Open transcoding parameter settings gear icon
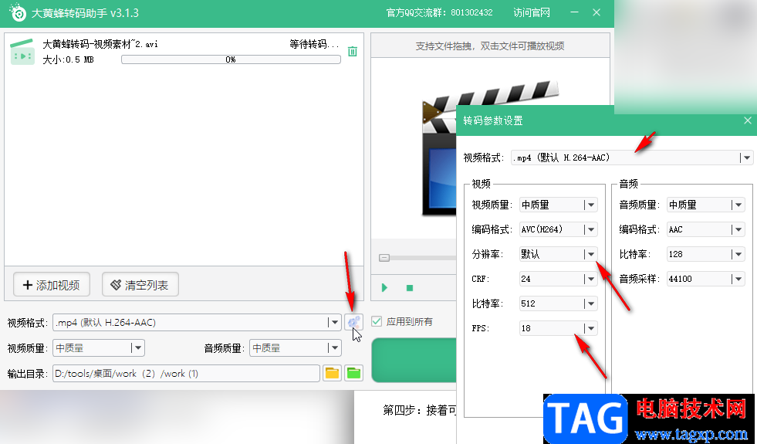 point(354,321)
